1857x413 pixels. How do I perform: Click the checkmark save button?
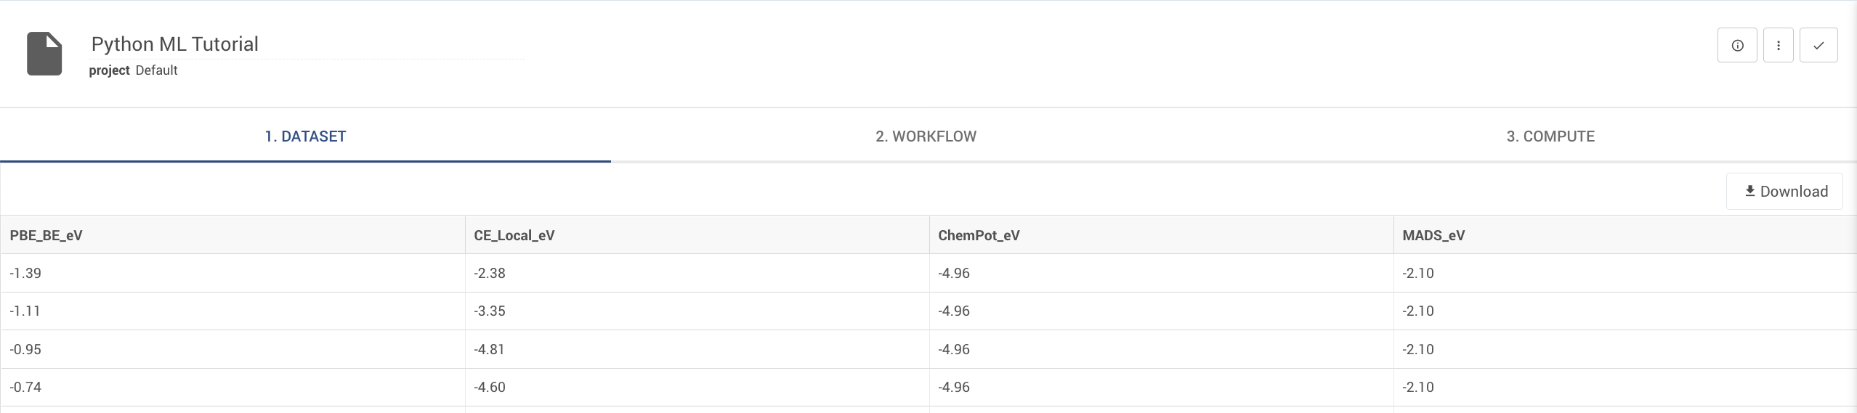pos(1818,46)
